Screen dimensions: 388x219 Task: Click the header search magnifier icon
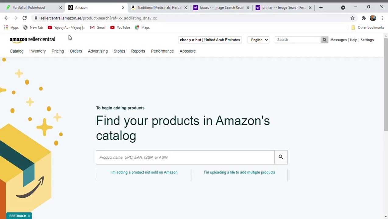pos(324,40)
